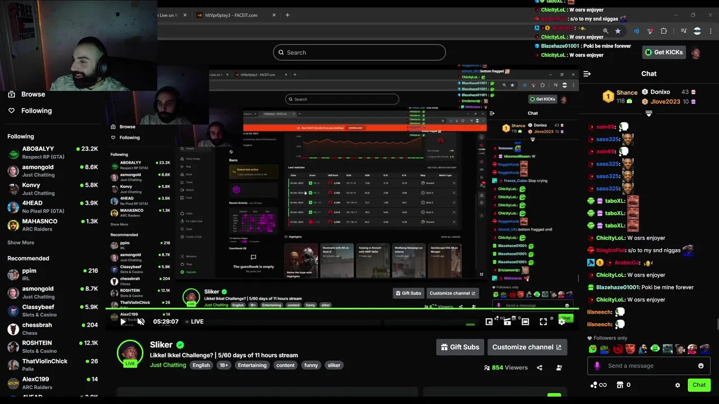Open MAHASNCO ARC Raiders channel

[x=53, y=224]
